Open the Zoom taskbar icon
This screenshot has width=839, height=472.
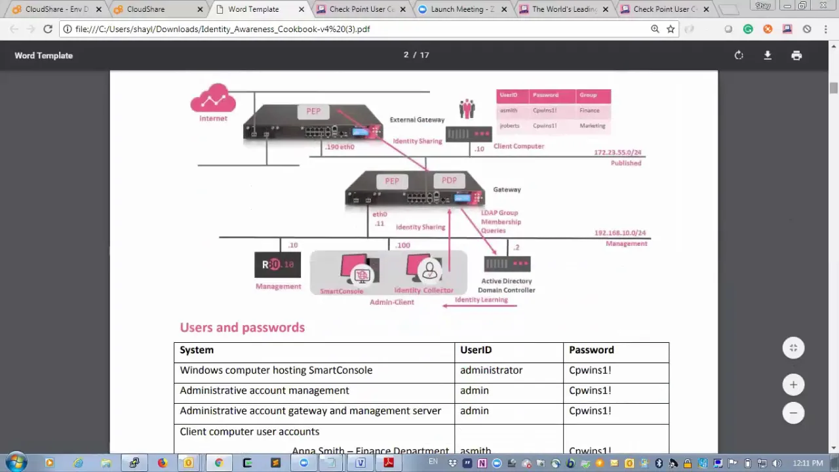click(304, 463)
